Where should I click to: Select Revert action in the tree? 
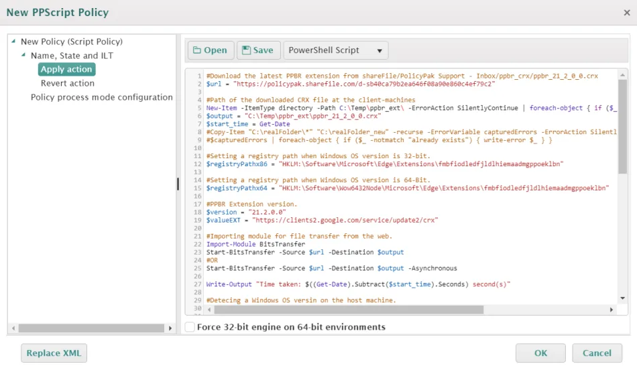68,83
